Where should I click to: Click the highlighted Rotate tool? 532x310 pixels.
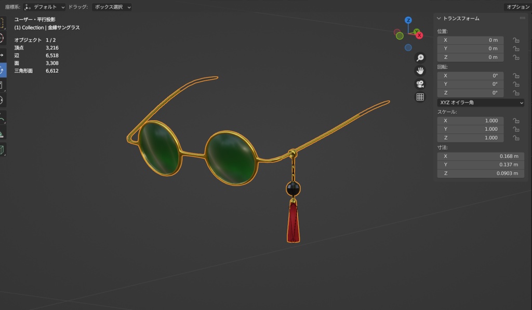click(x=2, y=70)
